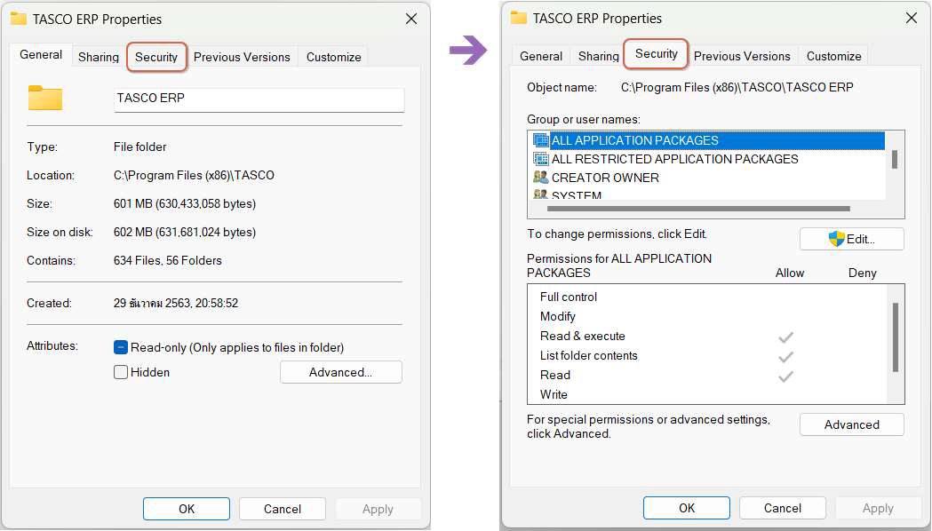Click the large folder icon in General tab
This screenshot has height=531, width=932.
pos(45,98)
